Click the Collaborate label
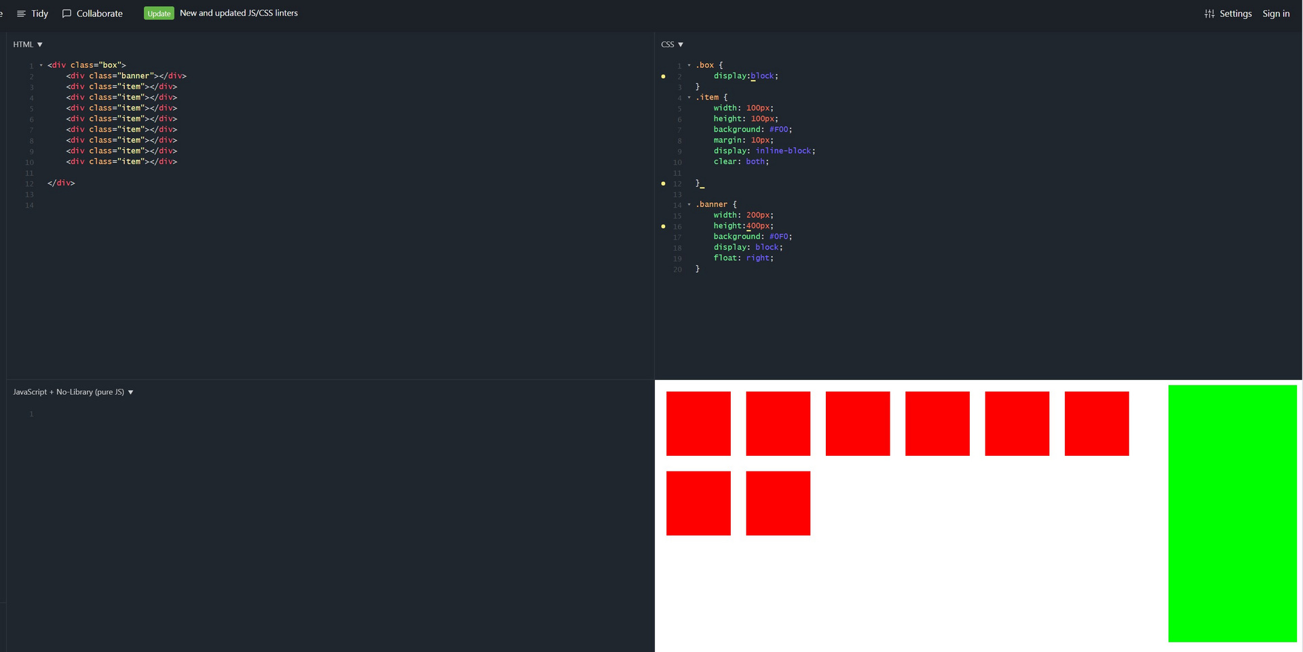The height and width of the screenshot is (652, 1303). coord(100,14)
